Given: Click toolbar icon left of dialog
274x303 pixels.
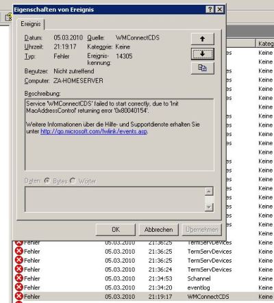Looking at the screenshot, I should [x=8, y=17].
